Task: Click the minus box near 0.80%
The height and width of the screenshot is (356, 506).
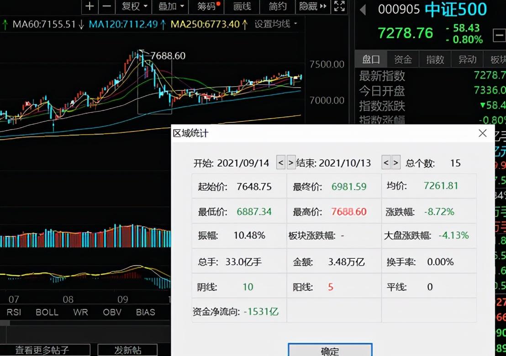Action: click(499, 35)
